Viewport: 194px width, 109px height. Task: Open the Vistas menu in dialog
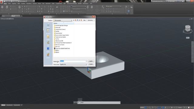coord(85,20)
